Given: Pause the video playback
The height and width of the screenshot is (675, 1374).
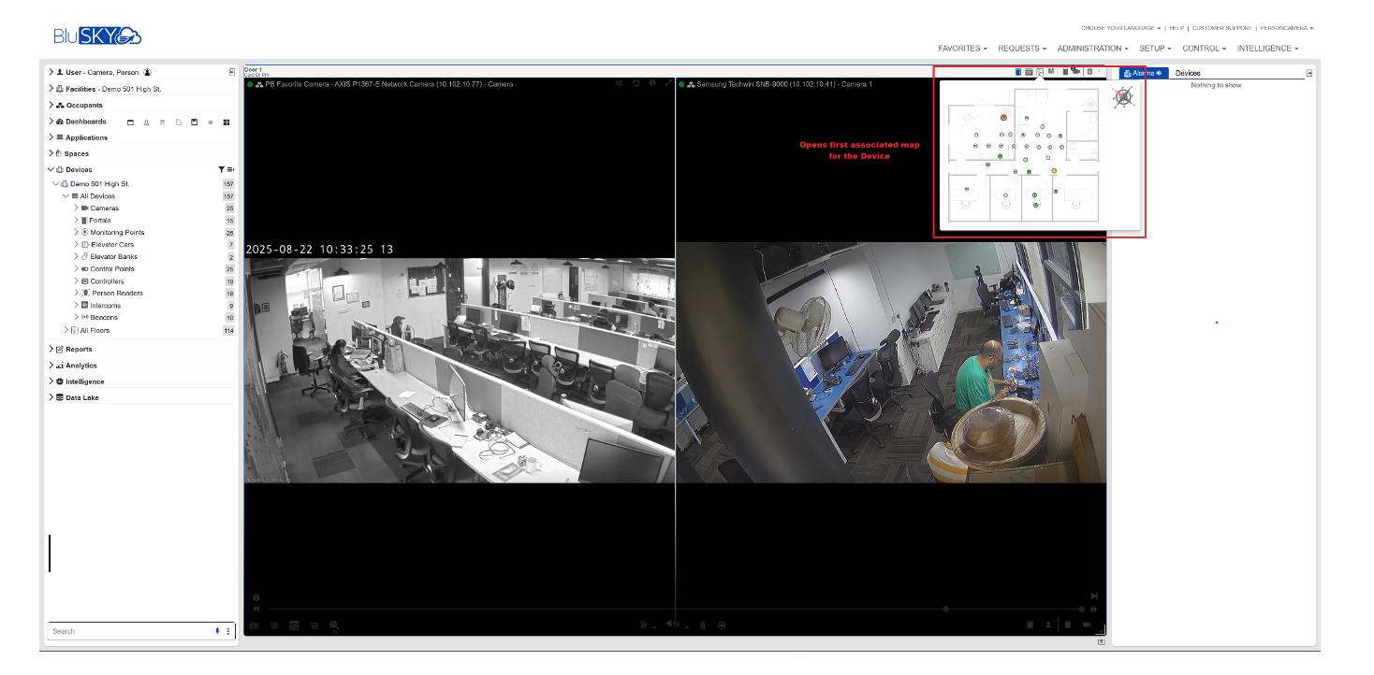Looking at the screenshot, I should tap(703, 625).
